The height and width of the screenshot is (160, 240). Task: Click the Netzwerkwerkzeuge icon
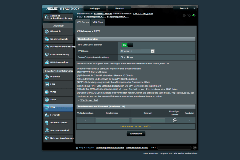pyautogui.click(x=47, y=138)
